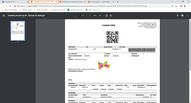Click the fit to page icon
The height and width of the screenshot is (103, 191).
106,16
